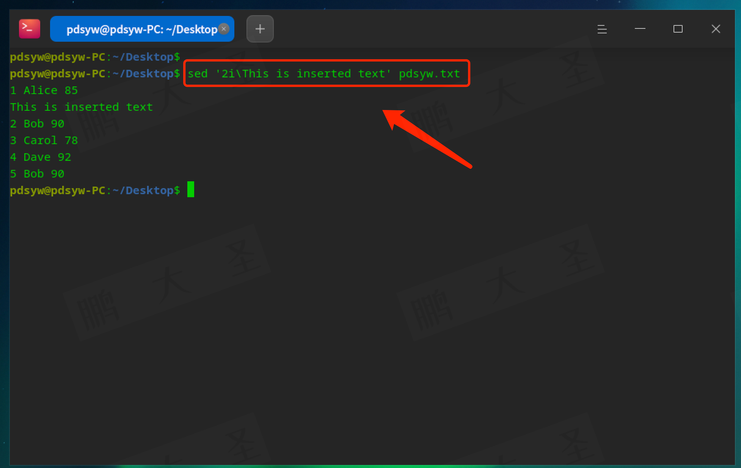Click the bottom prompt's Desktop path text

tap(149, 190)
